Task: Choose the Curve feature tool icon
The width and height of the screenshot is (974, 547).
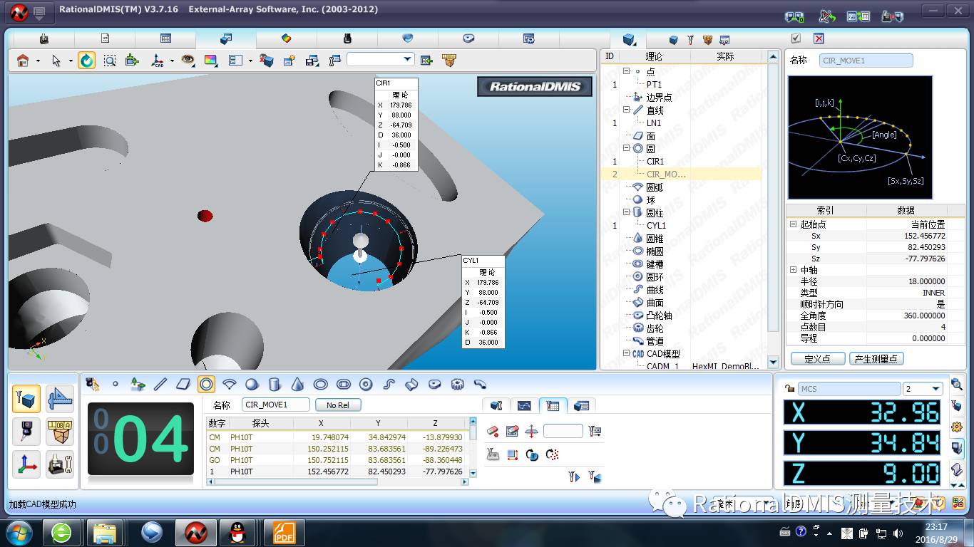Action: pyautogui.click(x=389, y=385)
